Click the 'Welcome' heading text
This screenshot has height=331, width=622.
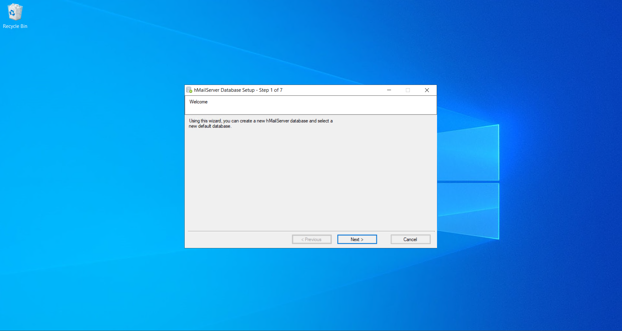[x=198, y=102]
